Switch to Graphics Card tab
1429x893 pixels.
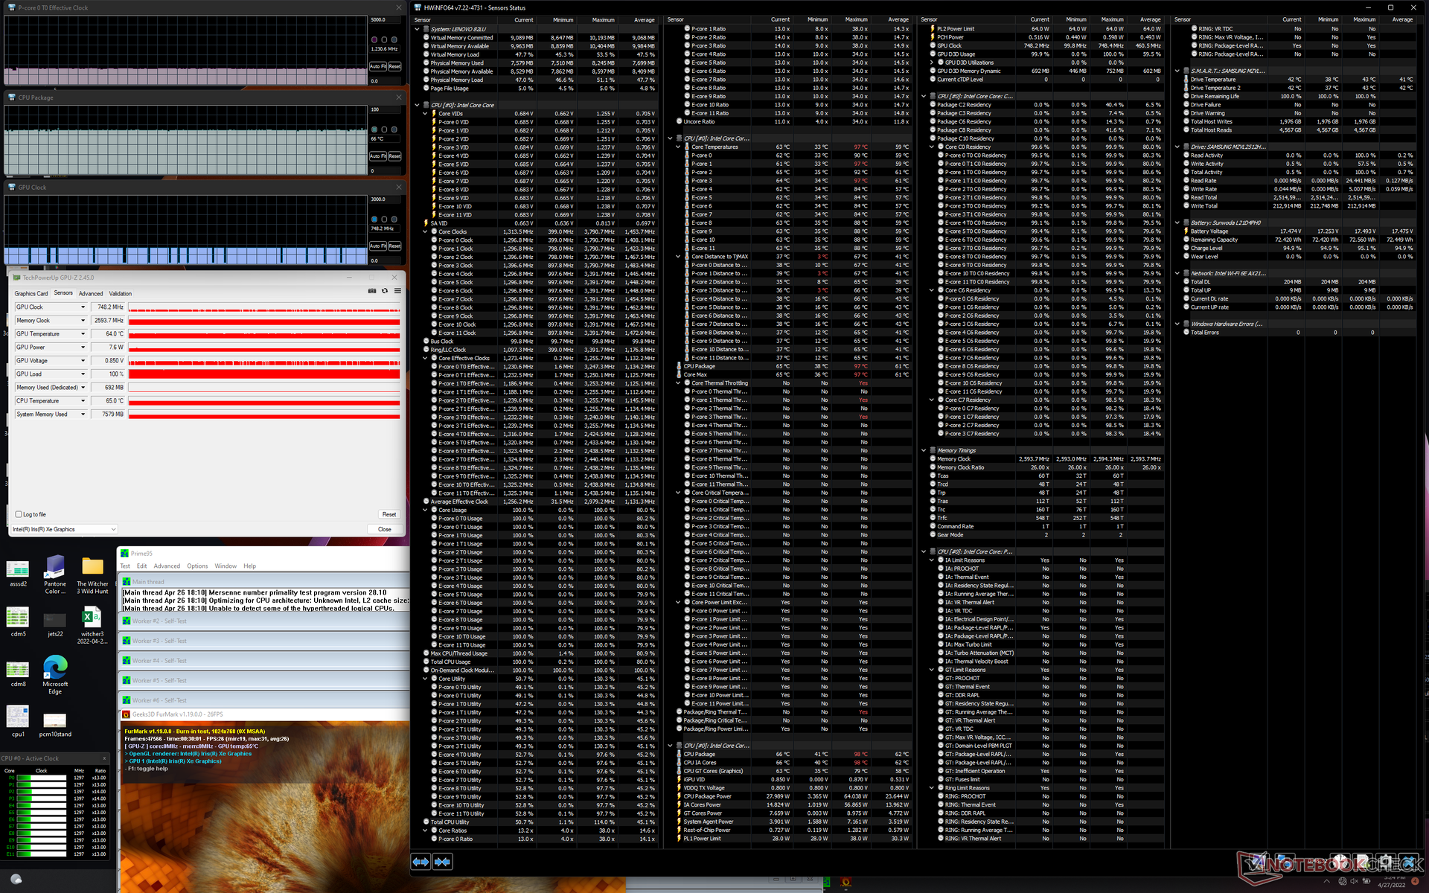31,293
